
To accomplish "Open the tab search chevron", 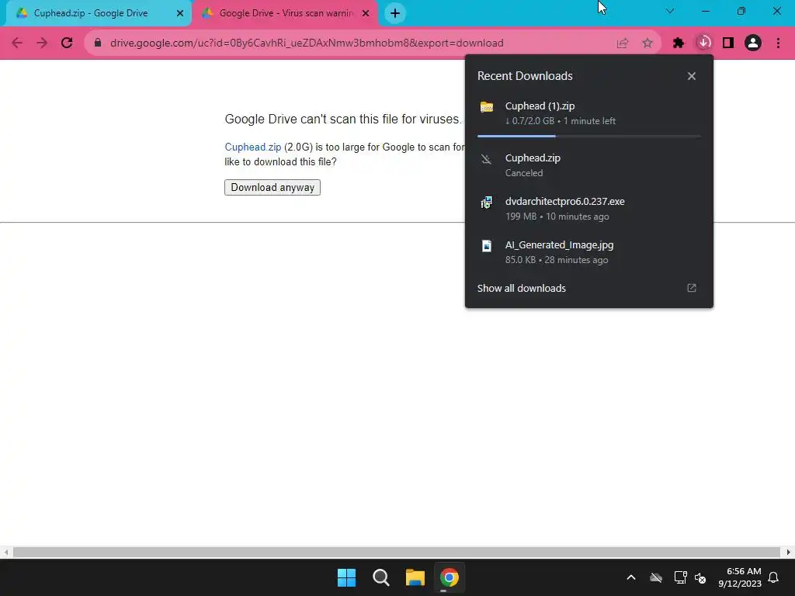I will pyautogui.click(x=670, y=11).
